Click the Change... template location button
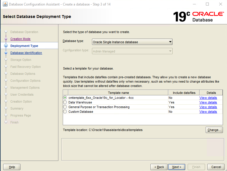The width and height of the screenshot is (227, 171). pos(214,130)
